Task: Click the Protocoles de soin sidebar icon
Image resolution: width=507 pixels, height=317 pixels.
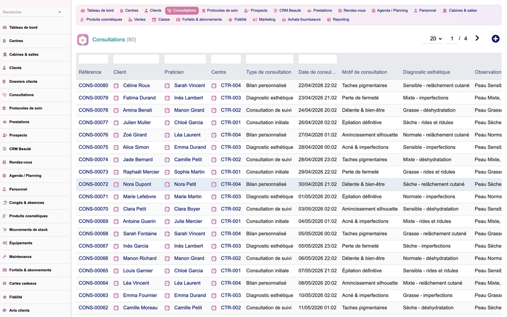Action: click(5, 108)
